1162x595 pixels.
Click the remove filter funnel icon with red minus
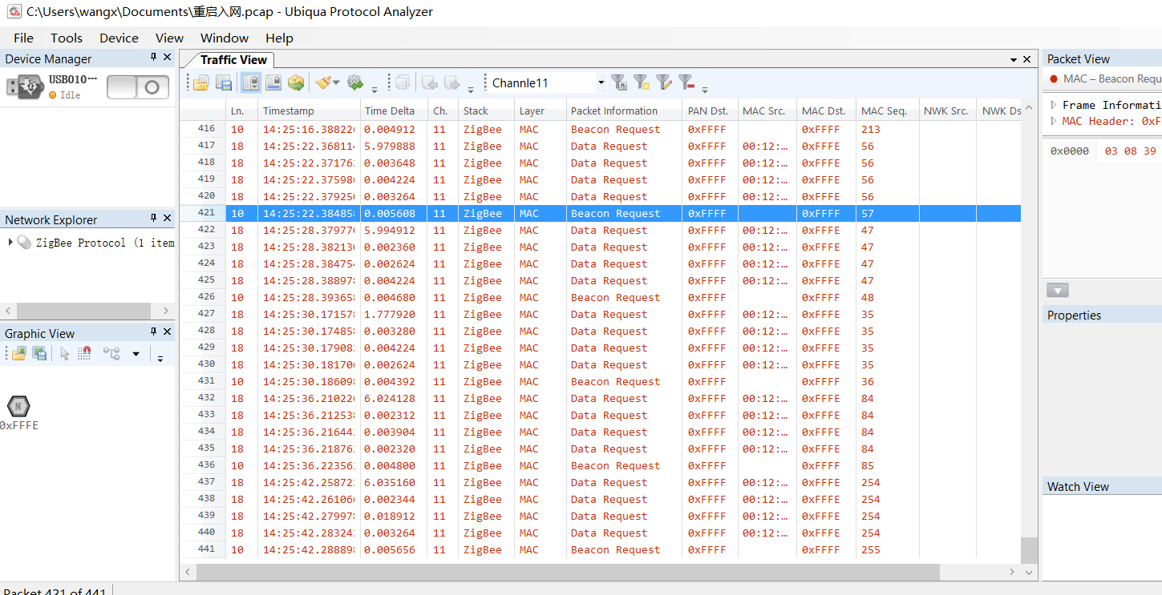(686, 82)
